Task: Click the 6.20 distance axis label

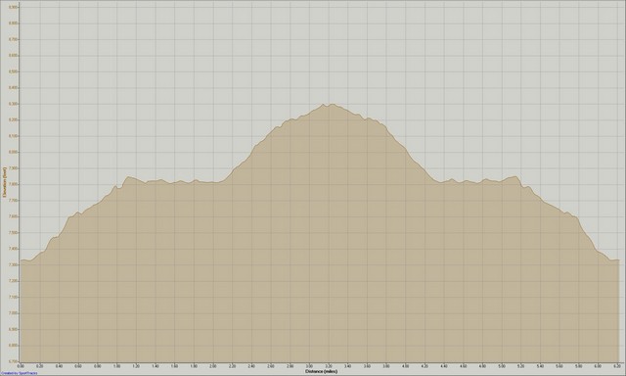Action: (617, 366)
